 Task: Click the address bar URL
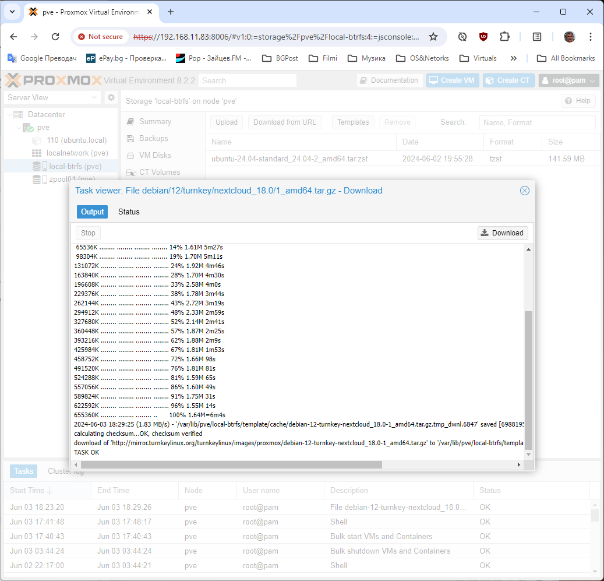pos(276,37)
